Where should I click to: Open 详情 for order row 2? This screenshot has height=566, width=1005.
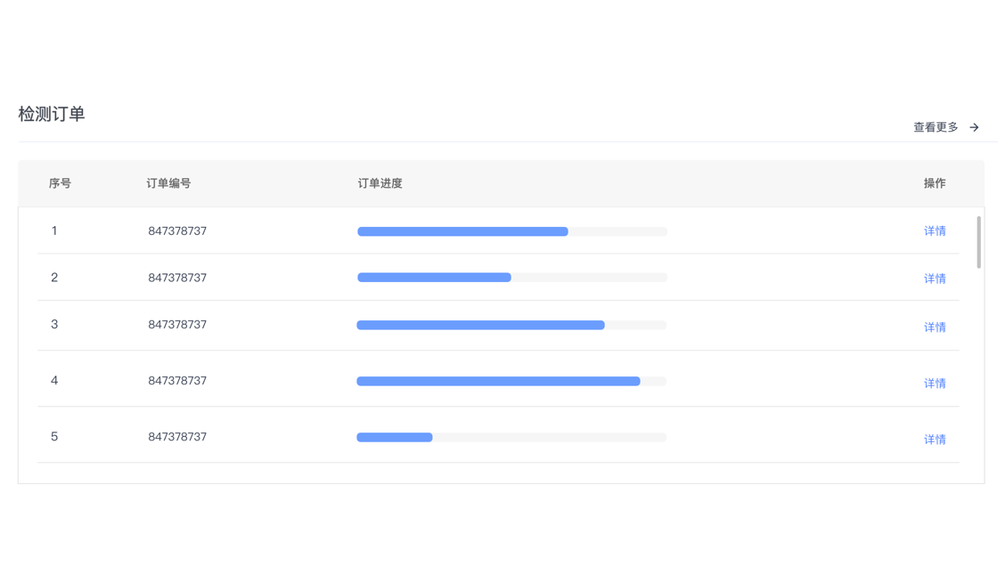coord(934,279)
